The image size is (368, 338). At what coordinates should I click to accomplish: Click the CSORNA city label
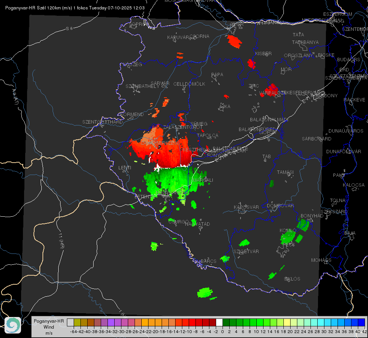[200, 36]
